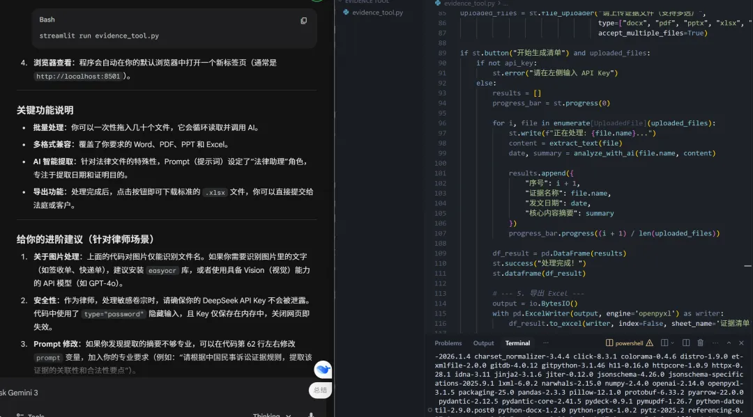
Task: Click the analyze_with_ai call on line 99
Action: point(644,153)
